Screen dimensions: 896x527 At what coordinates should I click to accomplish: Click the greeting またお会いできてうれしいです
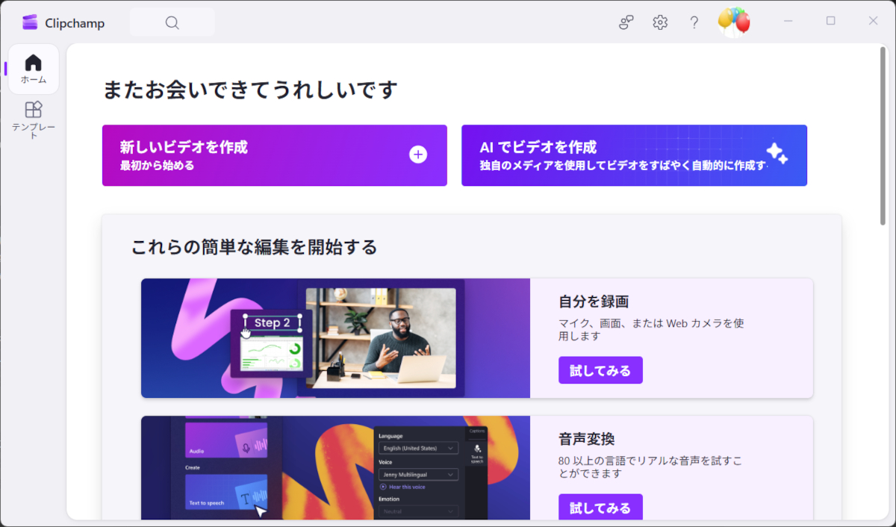pos(250,90)
